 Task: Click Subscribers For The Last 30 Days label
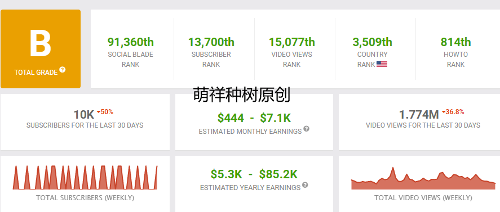85,125
